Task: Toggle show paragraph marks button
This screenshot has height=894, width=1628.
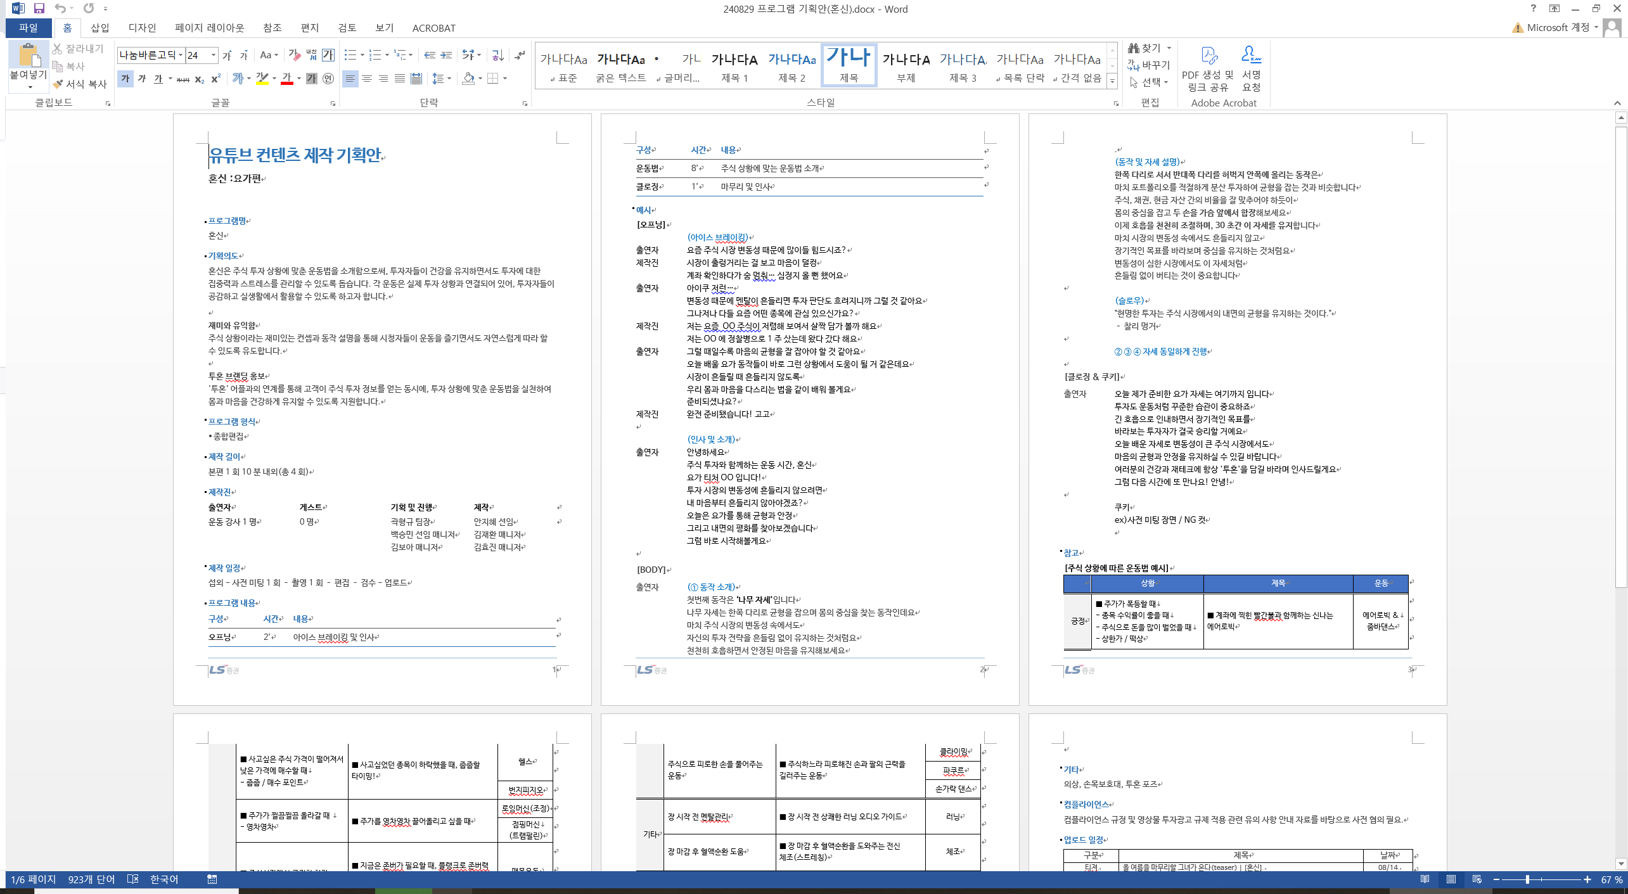Action: (520, 56)
